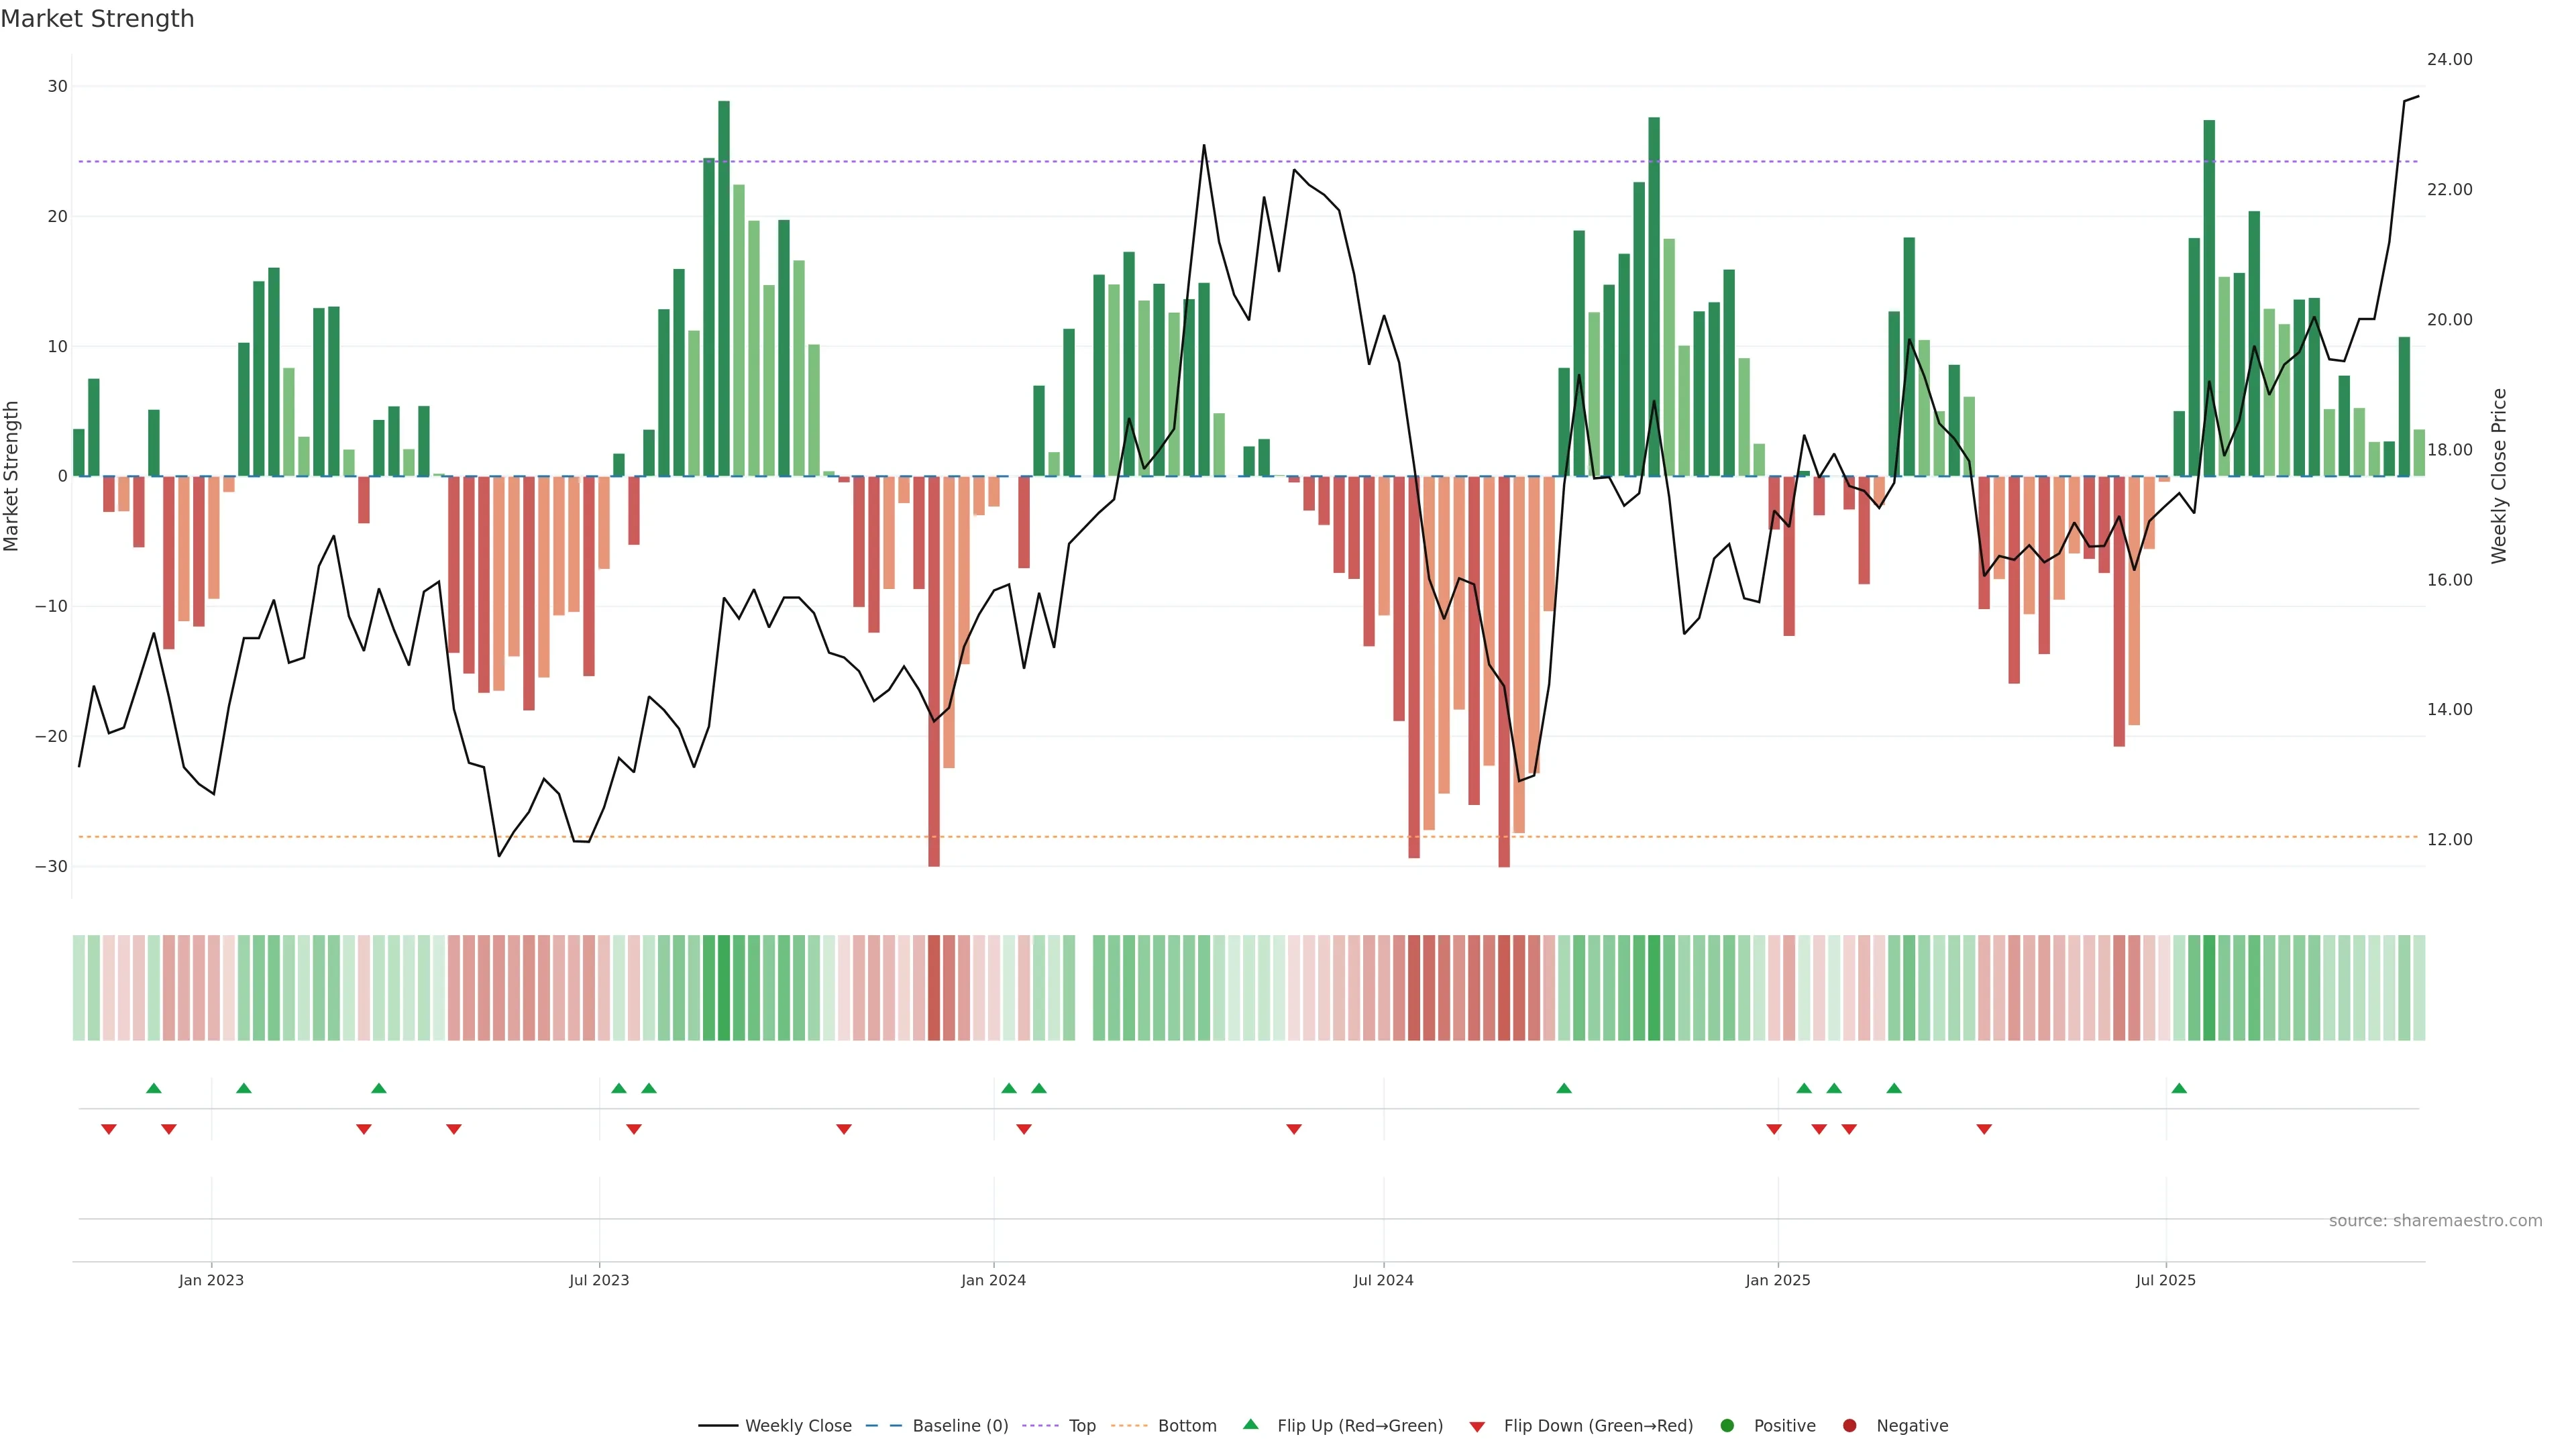This screenshot has width=2576, height=1449.
Task: Click the green Positive legend dot
Action: point(1727,1426)
